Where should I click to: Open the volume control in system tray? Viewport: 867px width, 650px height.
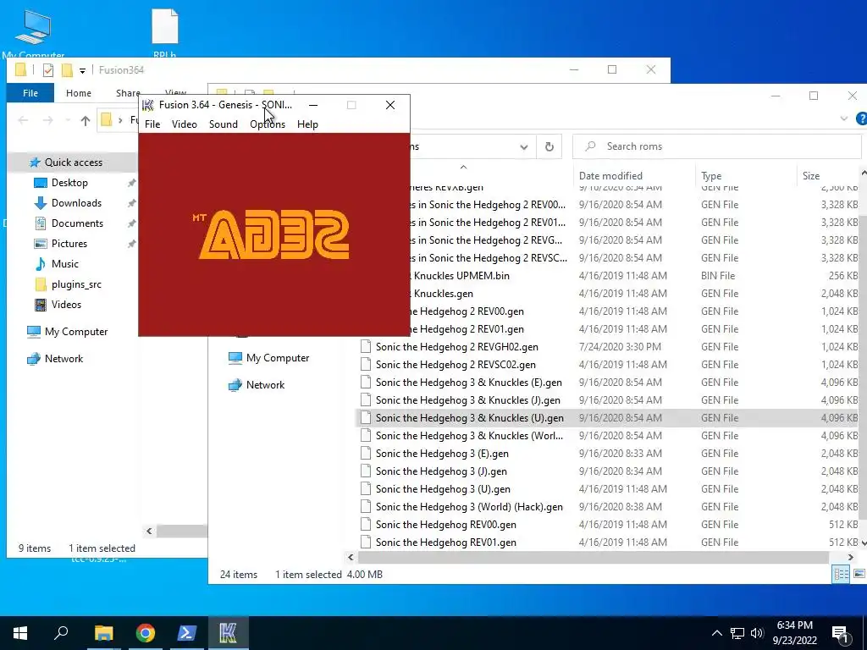[757, 633]
